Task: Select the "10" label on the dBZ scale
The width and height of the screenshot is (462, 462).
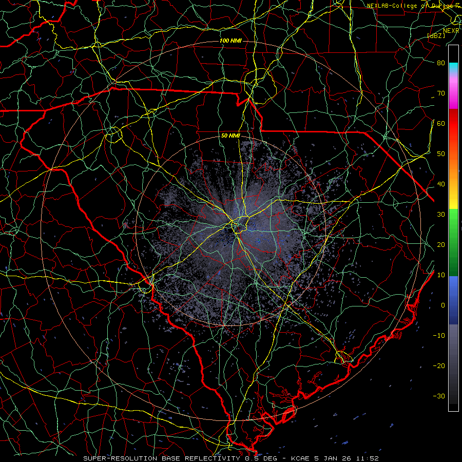Action: click(441, 275)
